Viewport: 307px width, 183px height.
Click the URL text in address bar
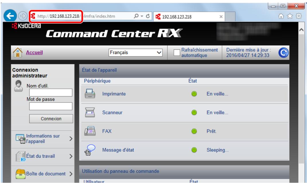click(x=76, y=16)
